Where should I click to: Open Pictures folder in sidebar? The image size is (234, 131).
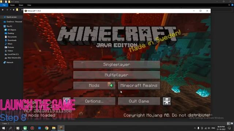(x=9, y=47)
